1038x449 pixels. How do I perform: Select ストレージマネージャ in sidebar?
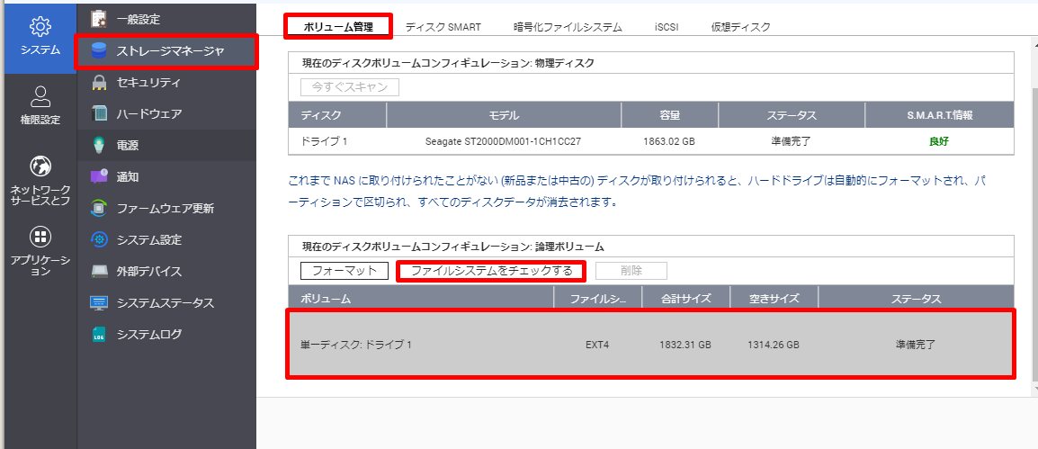point(166,51)
